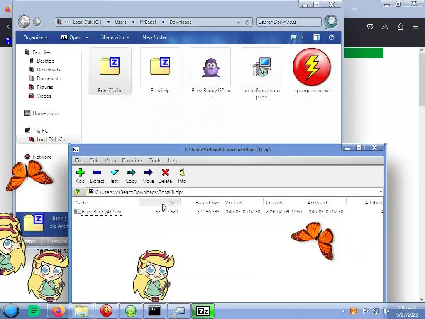
Task: Open the Organize dropdown in Explorer
Action: pos(36,37)
